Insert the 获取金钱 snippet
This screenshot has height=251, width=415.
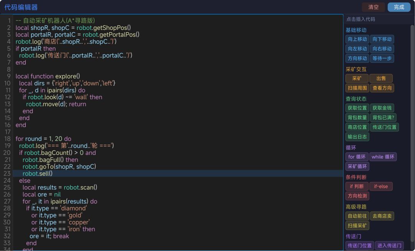point(382,108)
